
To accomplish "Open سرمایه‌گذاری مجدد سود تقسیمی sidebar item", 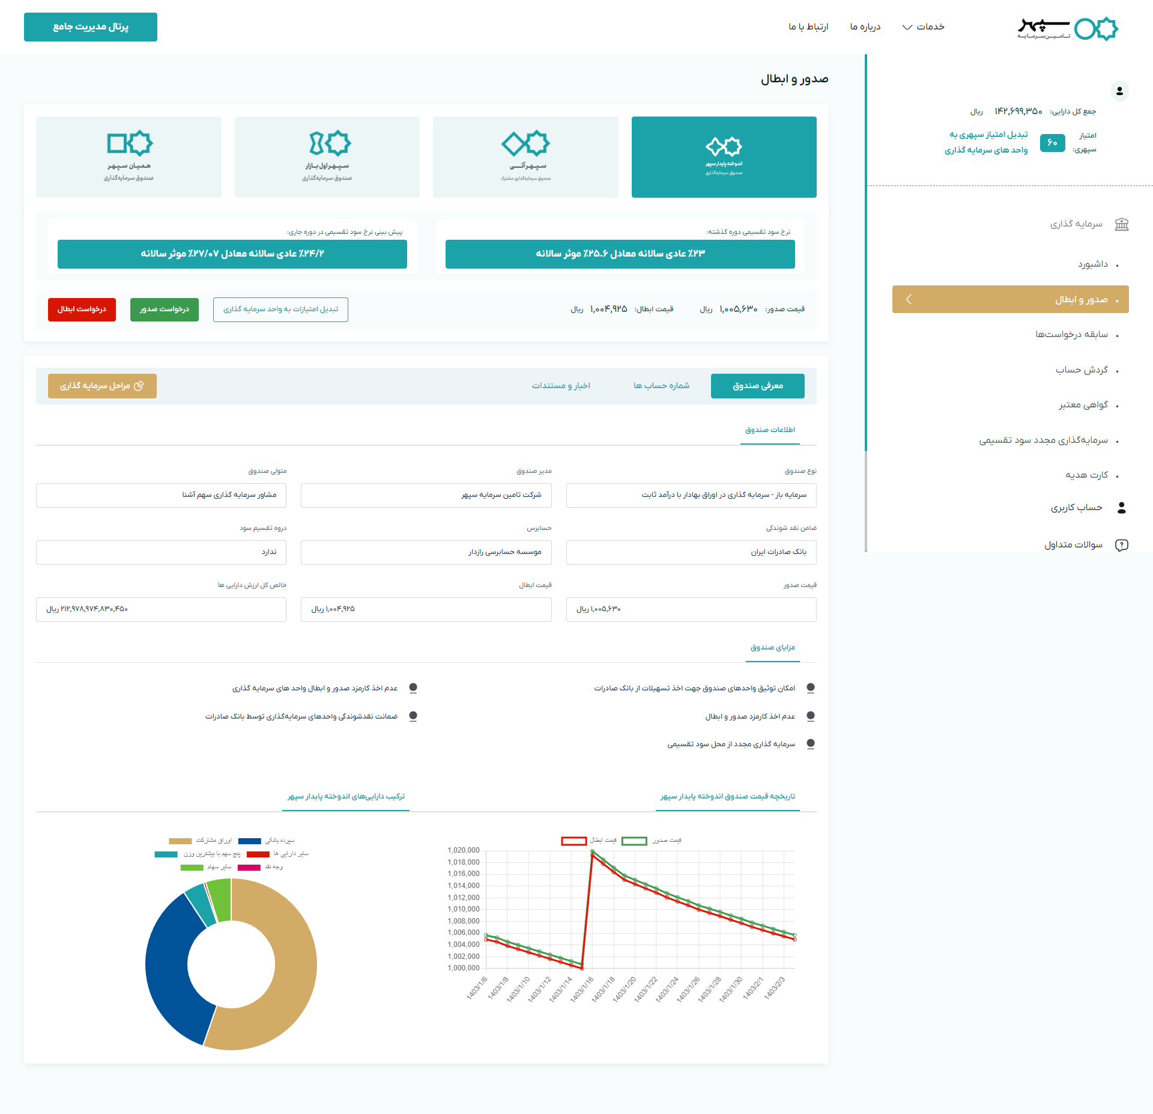I will coord(1044,440).
